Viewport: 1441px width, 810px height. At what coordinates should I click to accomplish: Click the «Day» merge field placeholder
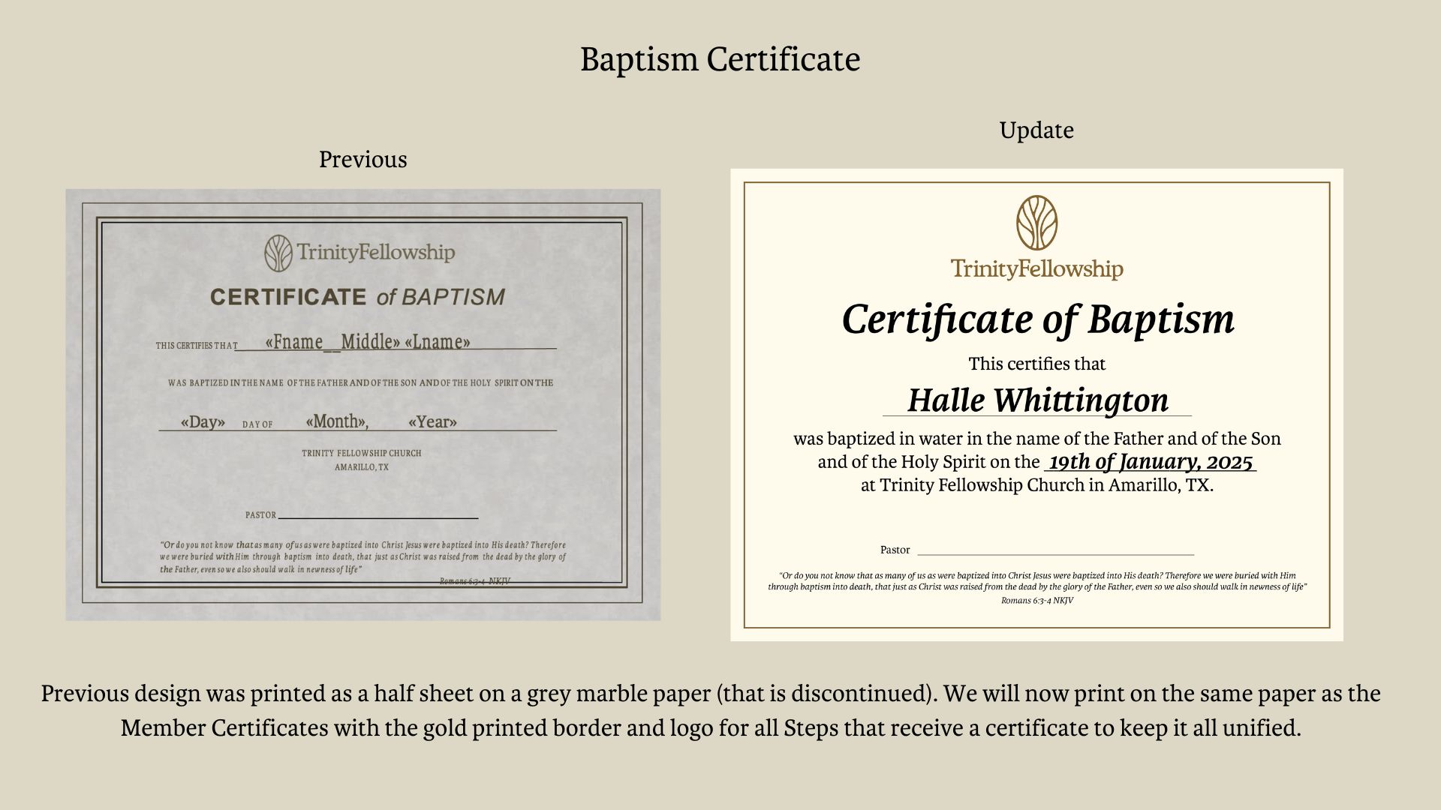pyautogui.click(x=203, y=421)
